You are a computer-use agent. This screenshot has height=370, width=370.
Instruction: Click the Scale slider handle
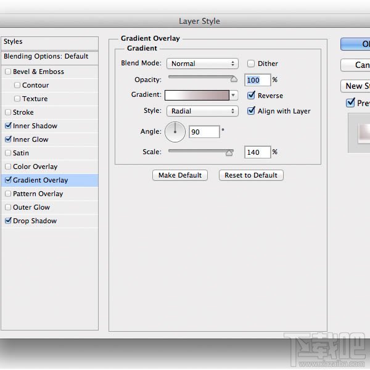229,153
